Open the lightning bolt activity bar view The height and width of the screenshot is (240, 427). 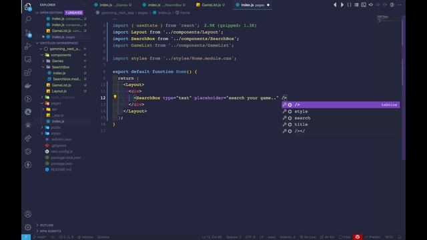(28, 165)
